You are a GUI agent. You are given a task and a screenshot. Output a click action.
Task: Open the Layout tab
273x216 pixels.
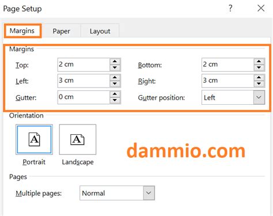[x=100, y=31]
